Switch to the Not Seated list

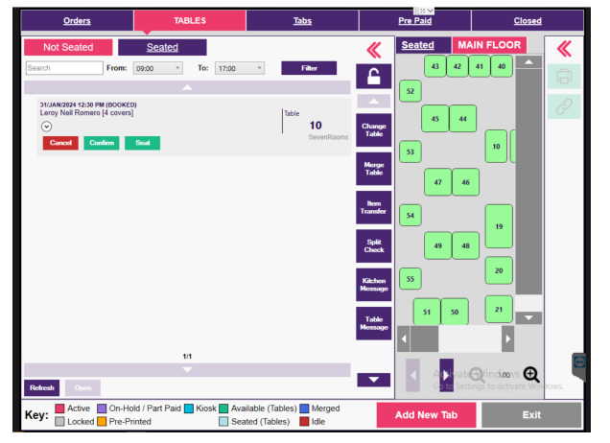point(68,47)
